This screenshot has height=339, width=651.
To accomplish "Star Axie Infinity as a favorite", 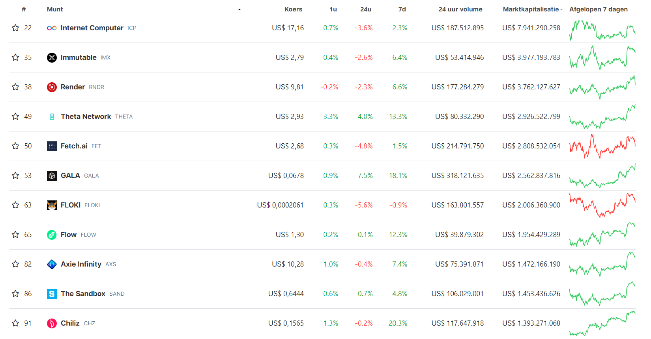I will click(15, 264).
